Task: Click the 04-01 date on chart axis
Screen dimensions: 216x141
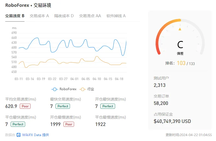Action: (74, 79)
